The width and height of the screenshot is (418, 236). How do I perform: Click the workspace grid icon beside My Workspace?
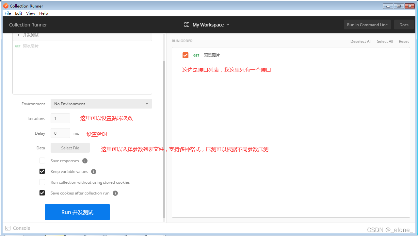pos(187,25)
